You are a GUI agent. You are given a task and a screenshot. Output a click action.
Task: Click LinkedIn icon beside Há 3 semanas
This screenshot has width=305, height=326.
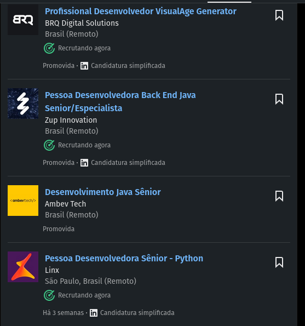94,313
